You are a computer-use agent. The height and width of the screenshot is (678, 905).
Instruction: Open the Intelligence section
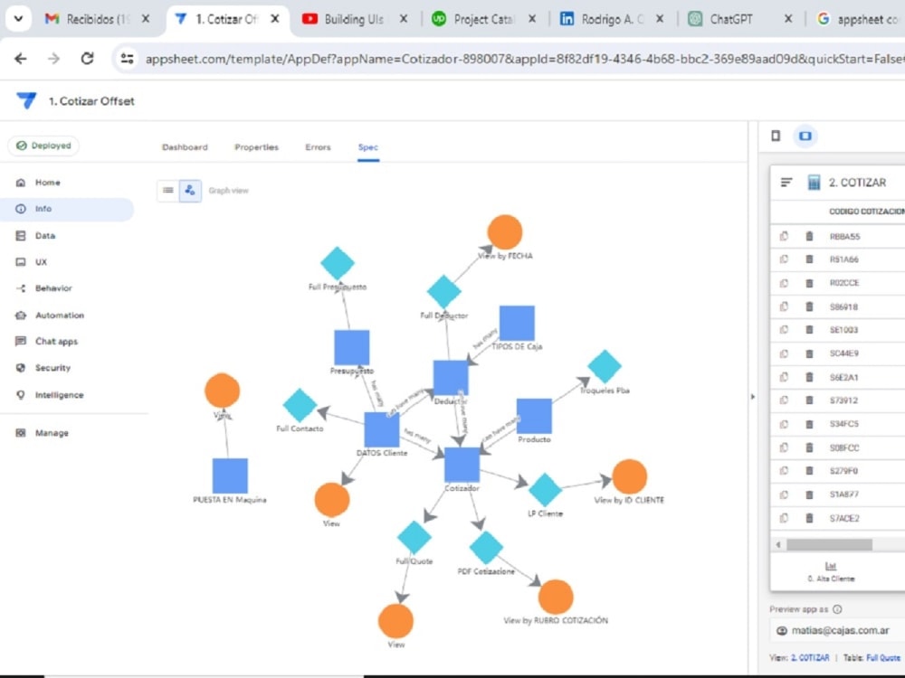point(60,395)
